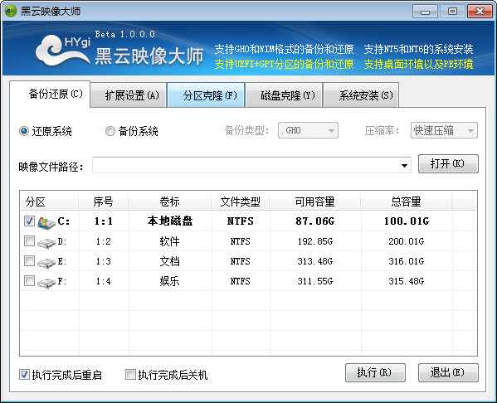Click the 执行(R) button
The width and height of the screenshot is (497, 403).
[375, 372]
